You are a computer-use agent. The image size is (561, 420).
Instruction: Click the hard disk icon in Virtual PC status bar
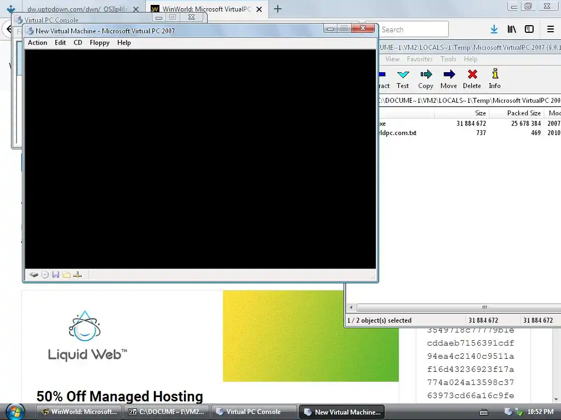coord(34,275)
